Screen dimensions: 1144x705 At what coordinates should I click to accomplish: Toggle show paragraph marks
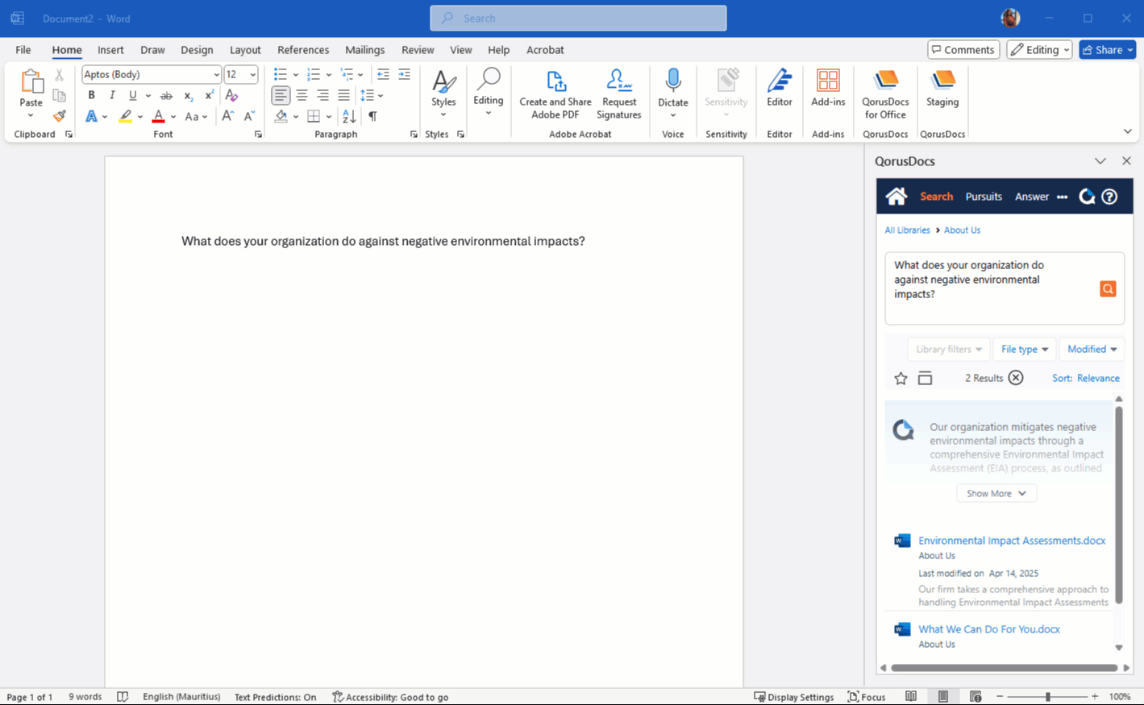point(372,117)
